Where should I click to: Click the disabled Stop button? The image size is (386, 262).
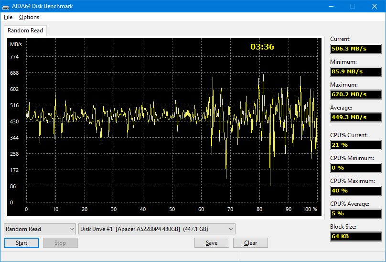(x=60, y=242)
